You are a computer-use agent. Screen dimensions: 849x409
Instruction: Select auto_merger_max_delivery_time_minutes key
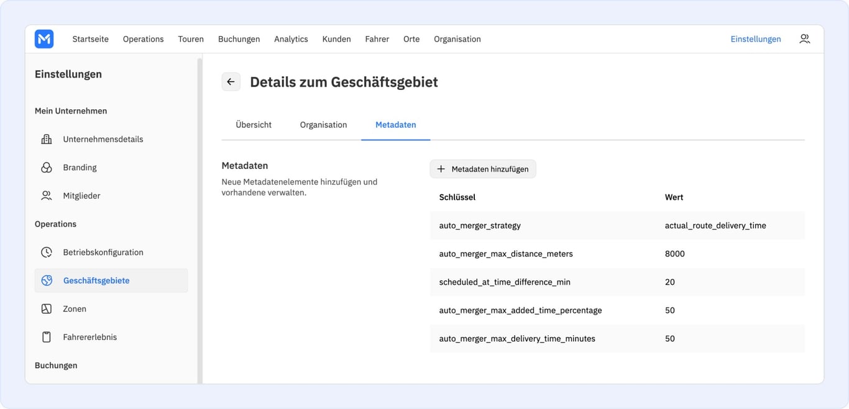click(517, 338)
